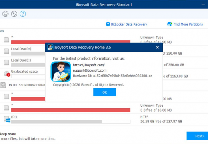Select the Unallocated space label

[24, 72]
